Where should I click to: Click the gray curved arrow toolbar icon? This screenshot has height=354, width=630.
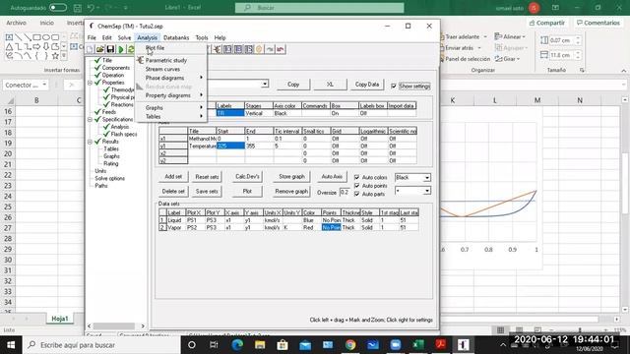click(270, 49)
